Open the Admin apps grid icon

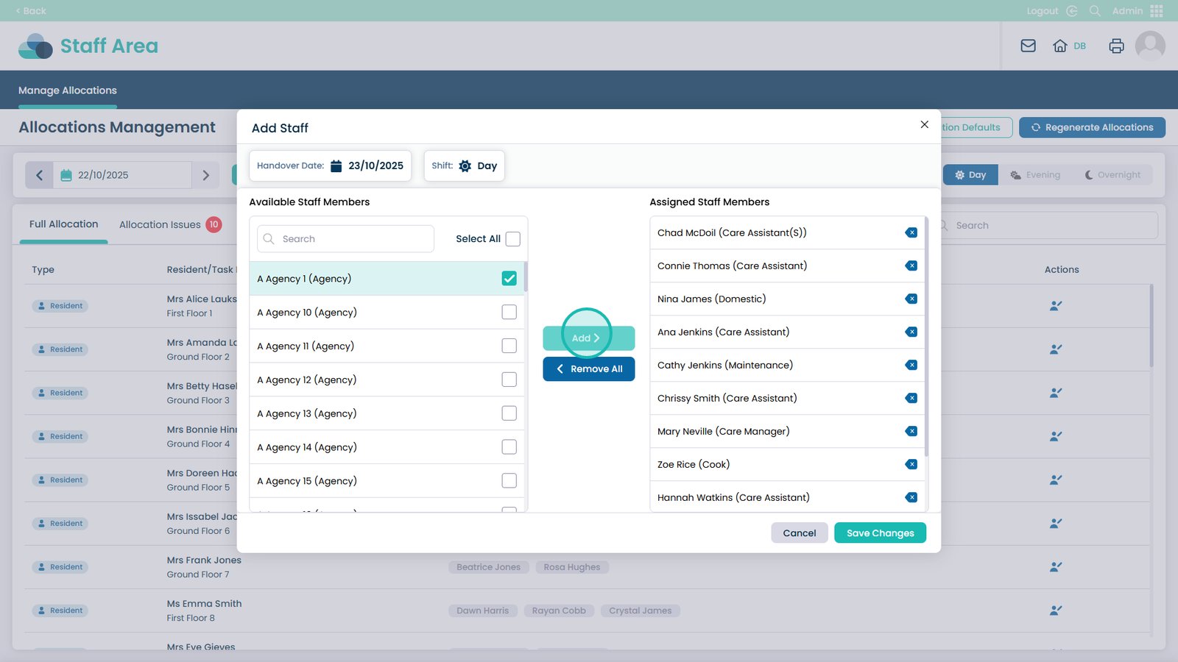point(1156,11)
